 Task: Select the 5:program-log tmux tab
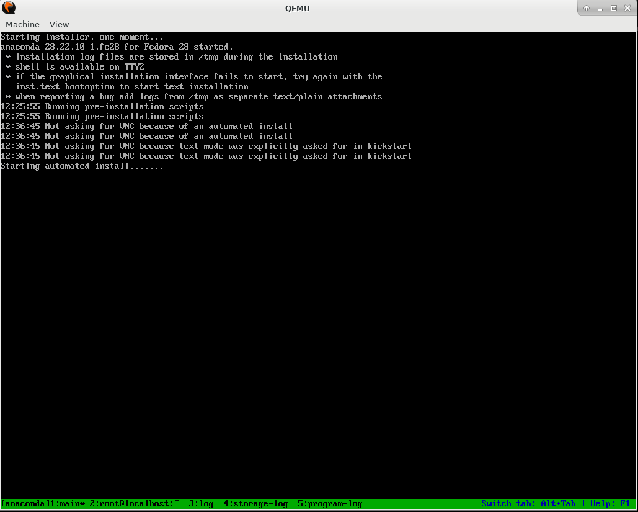[330, 504]
